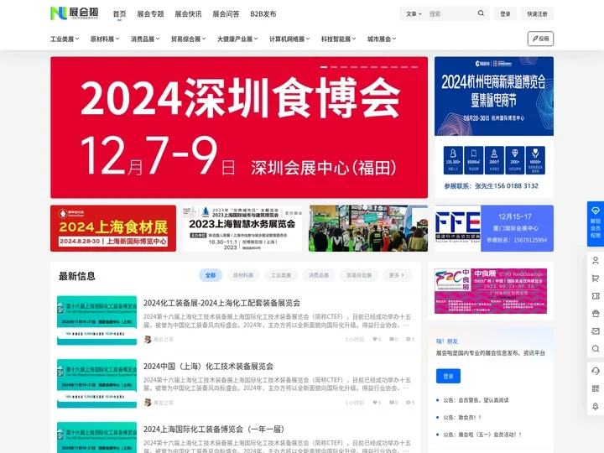Click the comment icon on first article
This screenshot has width=604, height=453.
pyautogui.click(x=392, y=340)
